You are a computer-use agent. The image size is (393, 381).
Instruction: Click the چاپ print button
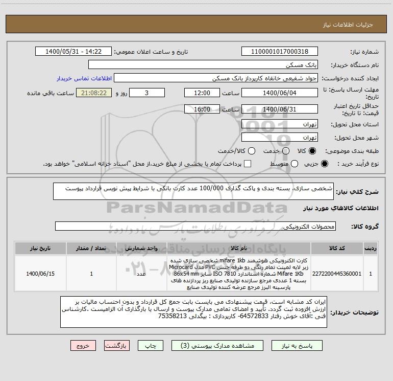[x=151, y=346]
